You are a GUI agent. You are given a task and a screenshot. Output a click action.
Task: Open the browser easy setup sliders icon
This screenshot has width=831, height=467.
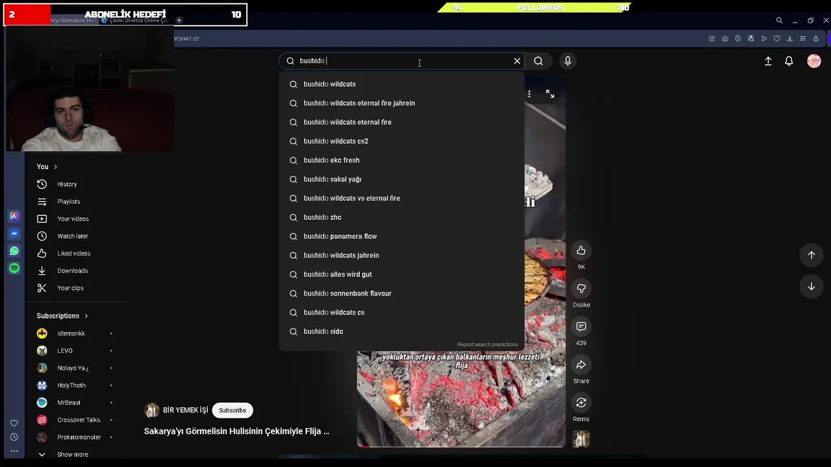tap(802, 39)
